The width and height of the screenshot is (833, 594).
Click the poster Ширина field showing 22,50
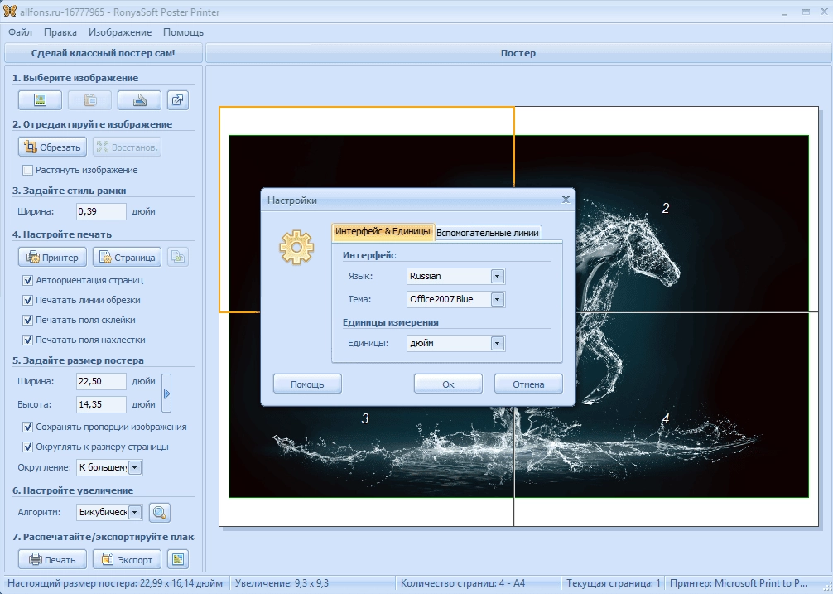(101, 381)
